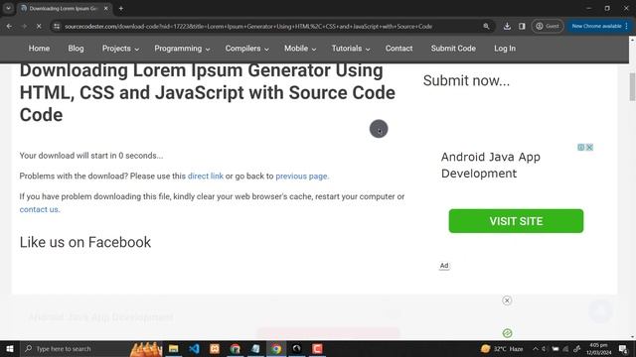Viewport: 636px width, 357px height.
Task: Expand the Mobile dropdown menu
Action: click(x=300, y=49)
